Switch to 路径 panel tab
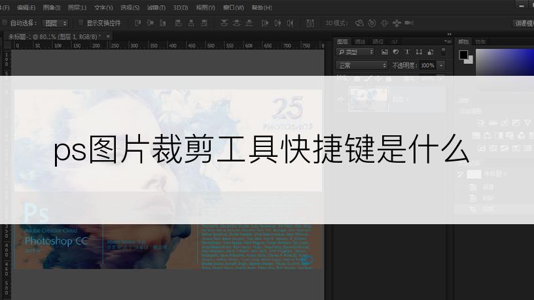 coord(378,41)
